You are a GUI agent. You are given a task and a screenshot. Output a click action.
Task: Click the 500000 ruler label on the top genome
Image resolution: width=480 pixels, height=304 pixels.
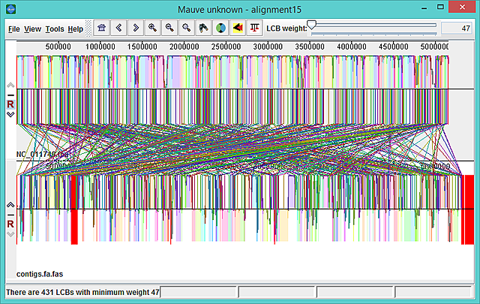point(58,47)
